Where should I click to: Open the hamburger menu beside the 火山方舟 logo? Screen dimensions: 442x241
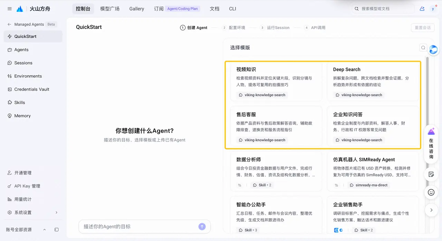click(9, 9)
